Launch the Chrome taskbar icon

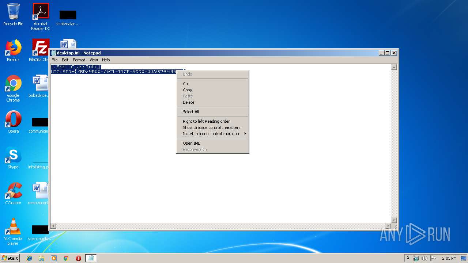point(66,258)
